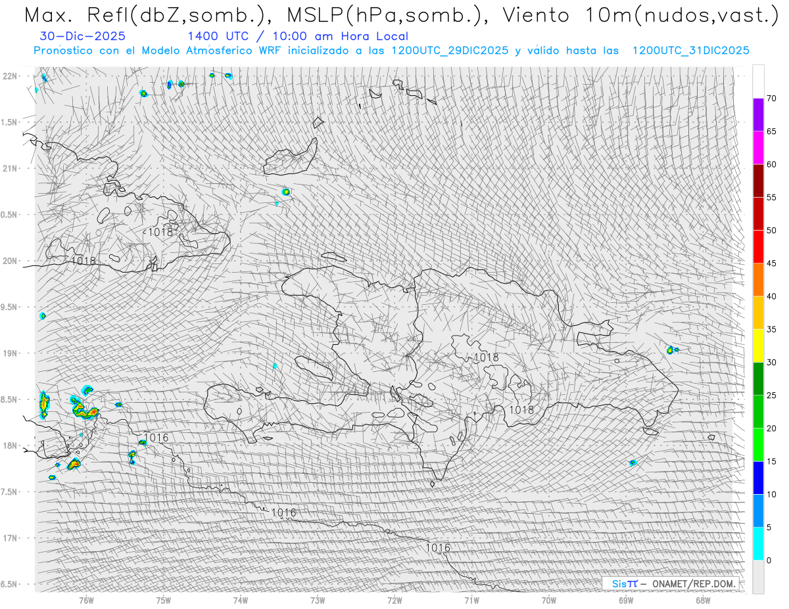This screenshot has width=789, height=609.
Task: Click the '1016' isobar label closest to 71W axis
Action: pyautogui.click(x=438, y=547)
